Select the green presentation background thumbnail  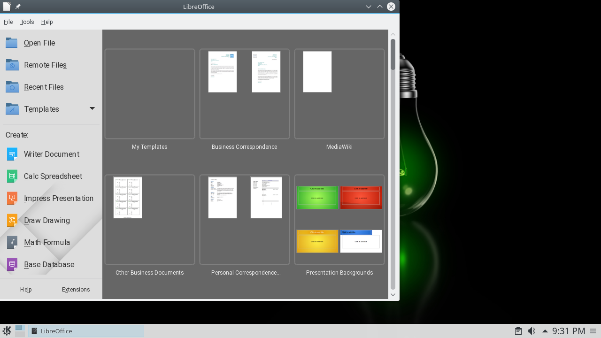(317, 198)
